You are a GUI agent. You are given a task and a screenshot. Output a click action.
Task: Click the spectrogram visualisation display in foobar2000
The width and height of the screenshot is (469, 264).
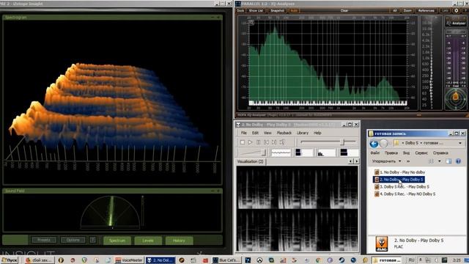(298, 208)
